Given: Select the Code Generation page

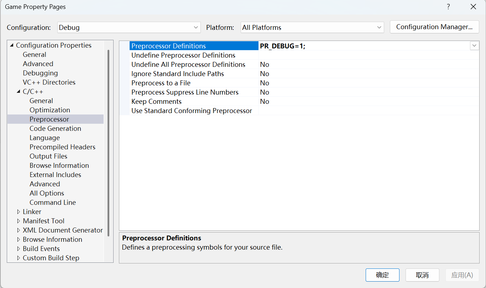Looking at the screenshot, I should click(x=55, y=128).
